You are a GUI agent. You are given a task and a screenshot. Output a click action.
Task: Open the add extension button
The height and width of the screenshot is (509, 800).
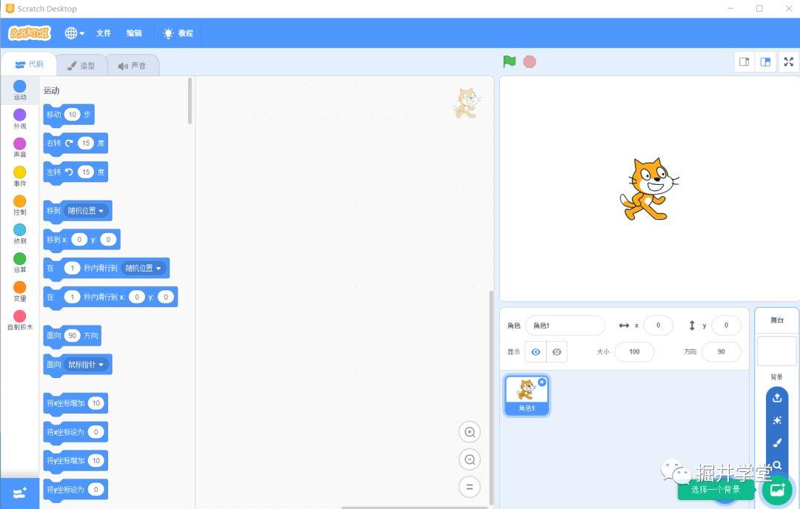click(x=20, y=493)
